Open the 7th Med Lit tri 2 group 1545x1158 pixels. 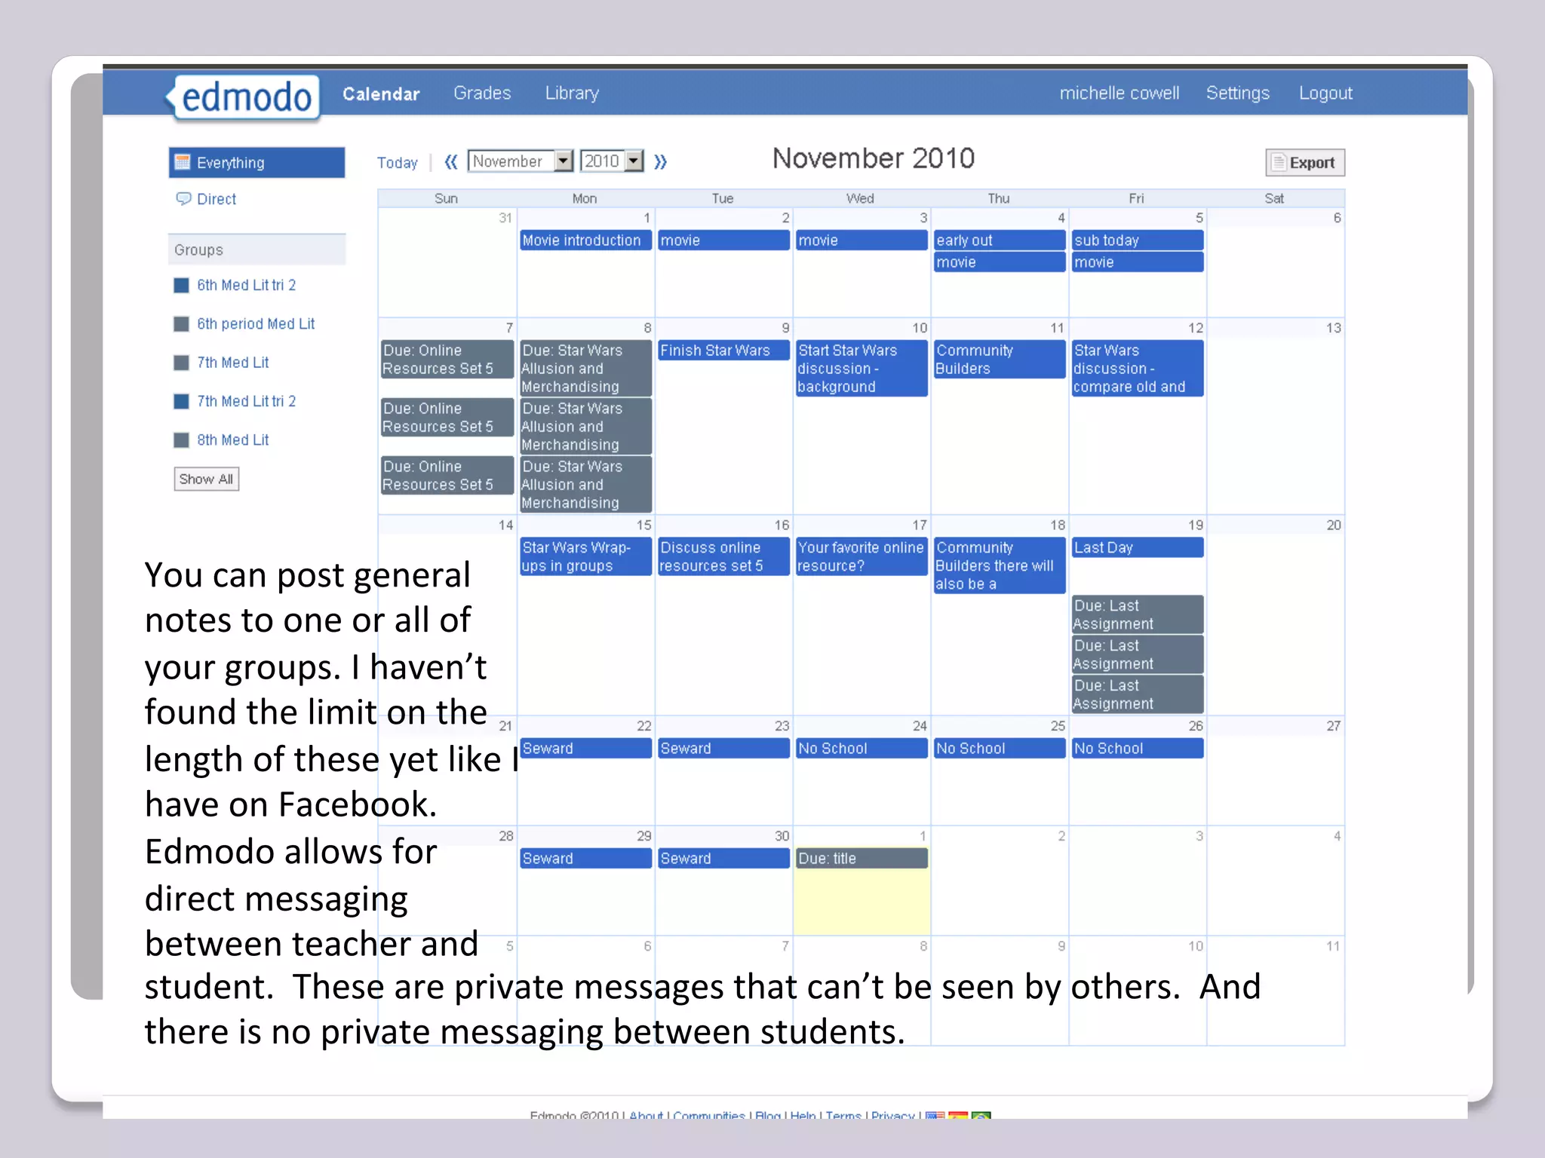coord(246,401)
